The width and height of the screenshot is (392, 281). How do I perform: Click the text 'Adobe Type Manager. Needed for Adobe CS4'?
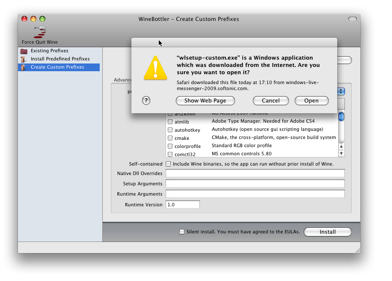point(263,121)
